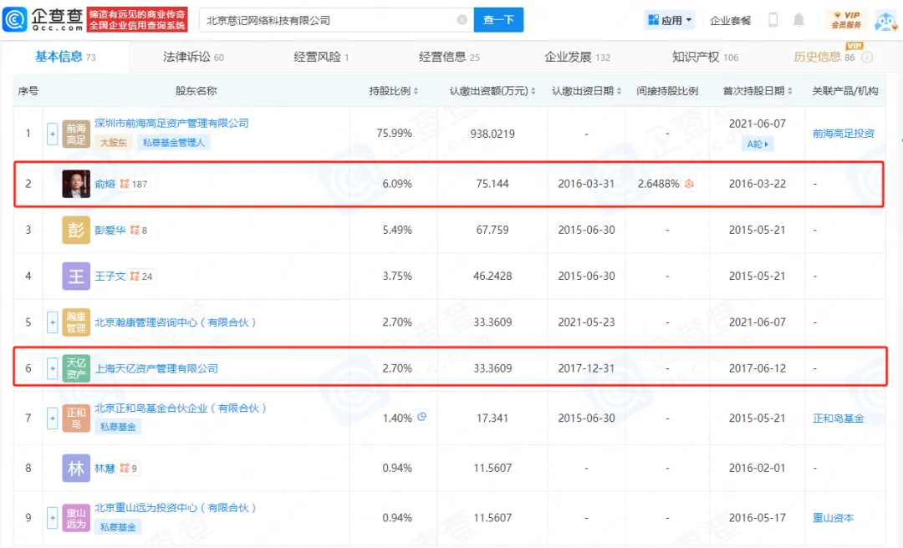Click the 企查查 logo in the header

42,19
